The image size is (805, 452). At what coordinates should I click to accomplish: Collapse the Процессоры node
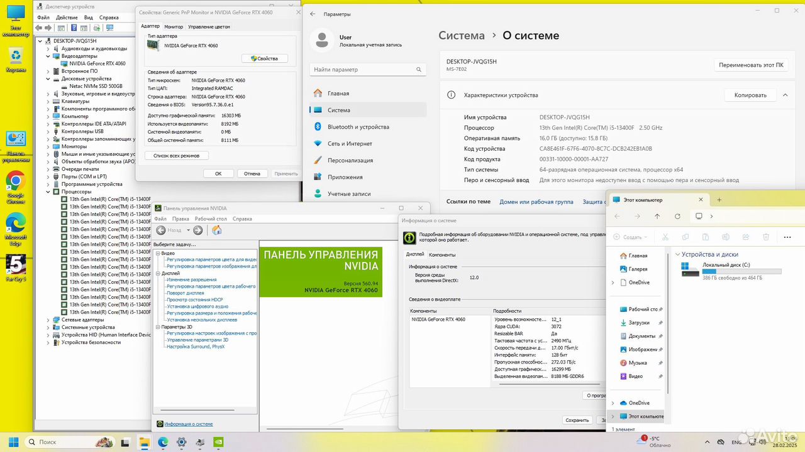tap(48, 191)
